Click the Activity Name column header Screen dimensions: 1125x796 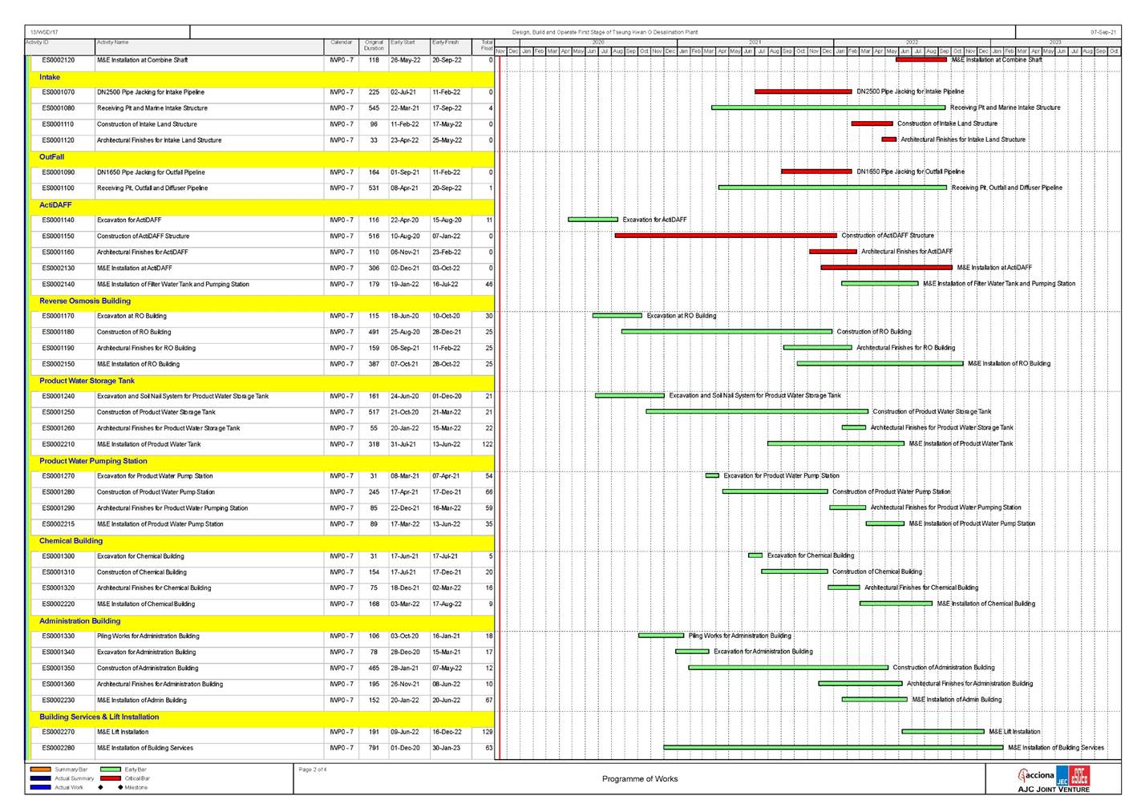(113, 42)
